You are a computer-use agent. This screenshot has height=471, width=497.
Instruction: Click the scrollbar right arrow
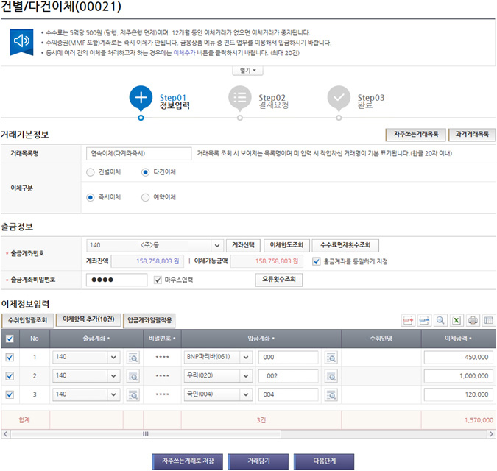point(491,434)
